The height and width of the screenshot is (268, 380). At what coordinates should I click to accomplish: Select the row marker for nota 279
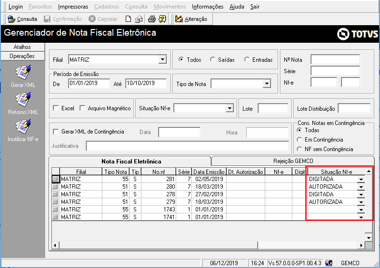[56, 202]
